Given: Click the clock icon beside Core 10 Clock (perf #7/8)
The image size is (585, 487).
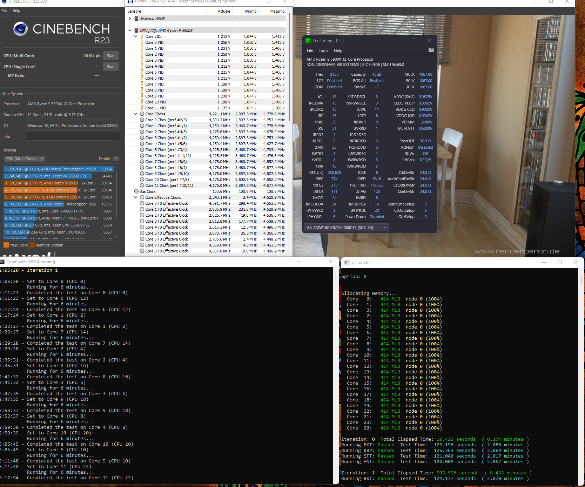Looking at the screenshot, I should pos(142,180).
